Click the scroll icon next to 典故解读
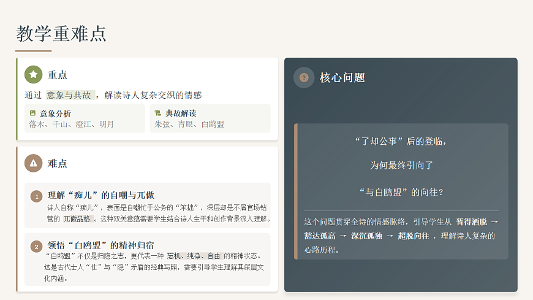This screenshot has width=533, height=300. [157, 113]
